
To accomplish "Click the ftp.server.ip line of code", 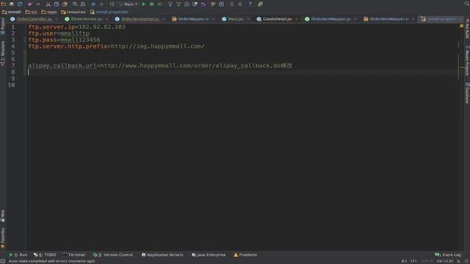I will tap(76, 27).
